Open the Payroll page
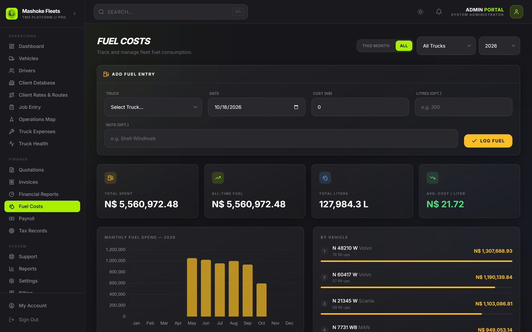This screenshot has width=532, height=332. [x=42, y=219]
